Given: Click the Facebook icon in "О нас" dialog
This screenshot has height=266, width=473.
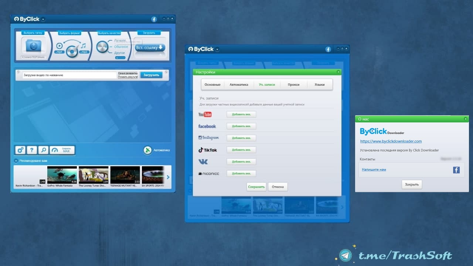Looking at the screenshot, I should click(456, 170).
